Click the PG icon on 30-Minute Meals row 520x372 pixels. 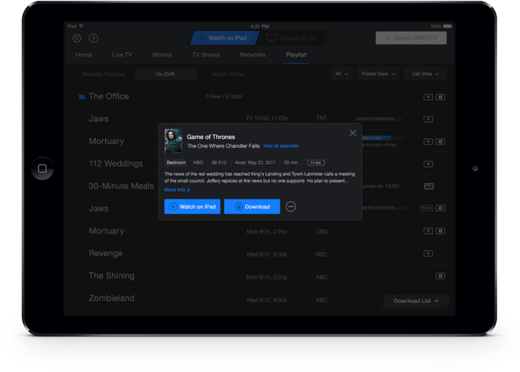[x=429, y=186]
